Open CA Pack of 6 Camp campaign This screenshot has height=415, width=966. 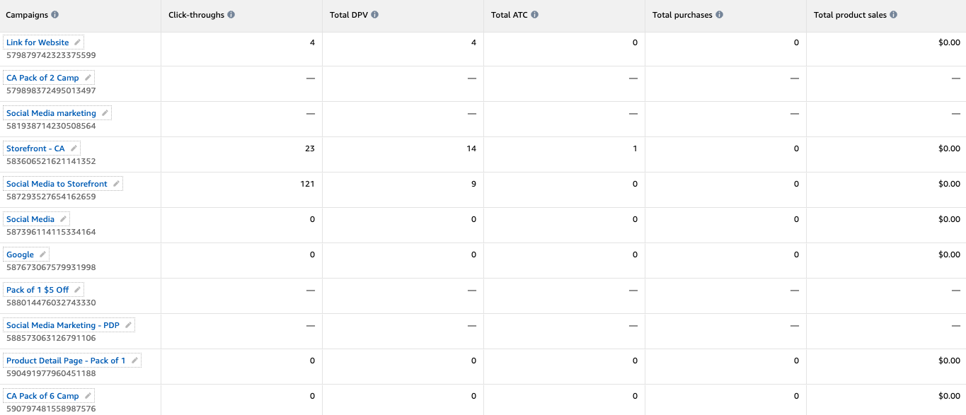tap(42, 396)
